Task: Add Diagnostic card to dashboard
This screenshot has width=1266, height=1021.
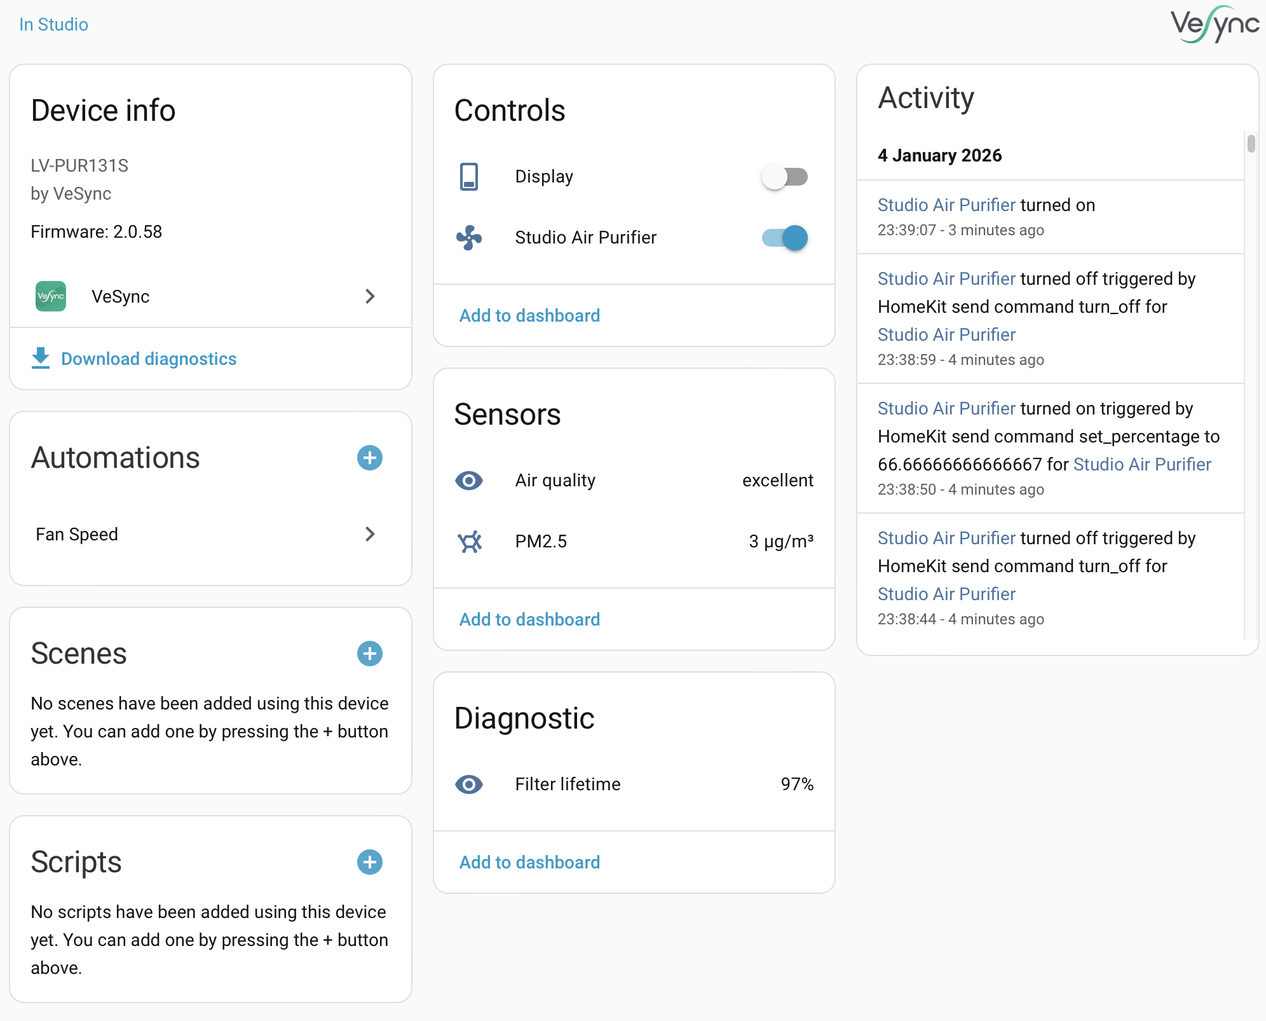Action: coord(529,862)
